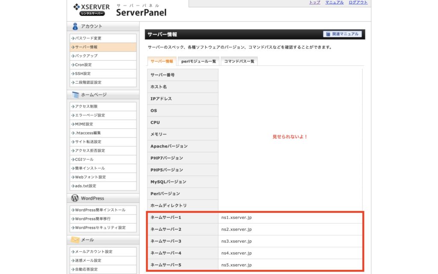Screen dimensions: 438x274
Task: Click the アカウント section header
Action: coord(103,26)
